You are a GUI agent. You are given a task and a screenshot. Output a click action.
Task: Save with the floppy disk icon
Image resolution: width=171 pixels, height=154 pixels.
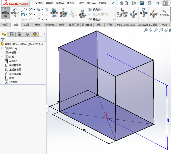[142, 3]
